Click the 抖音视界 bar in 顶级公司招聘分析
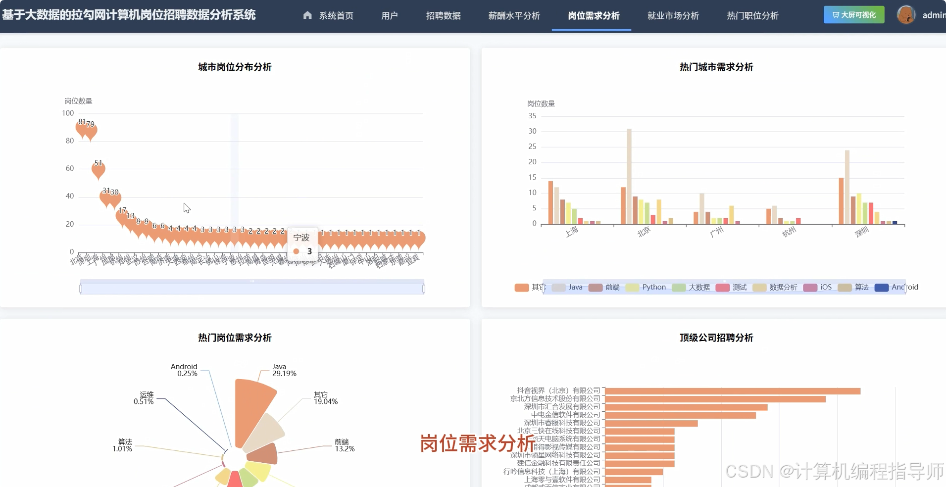Viewport: 946px width, 487px height. [x=733, y=391]
